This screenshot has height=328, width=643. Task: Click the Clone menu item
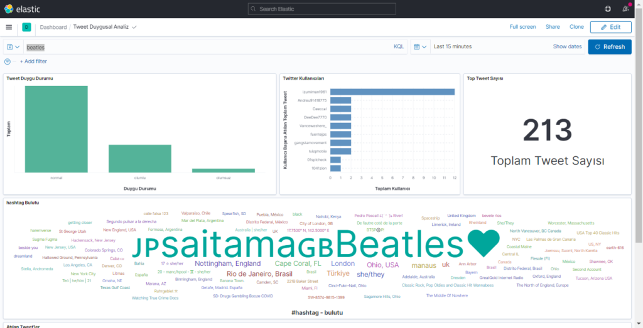(x=576, y=27)
